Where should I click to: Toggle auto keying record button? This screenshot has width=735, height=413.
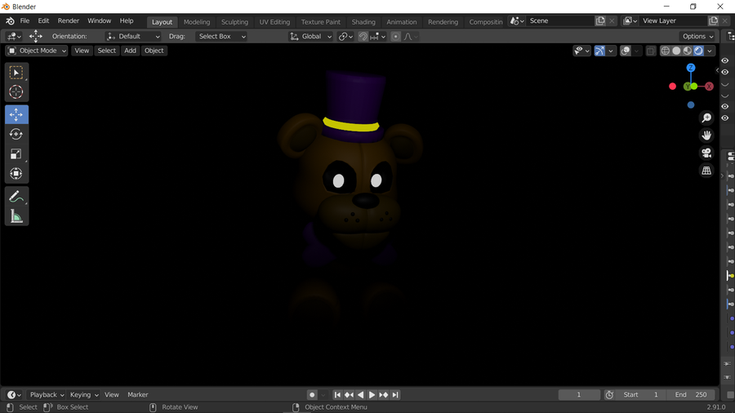pos(312,395)
